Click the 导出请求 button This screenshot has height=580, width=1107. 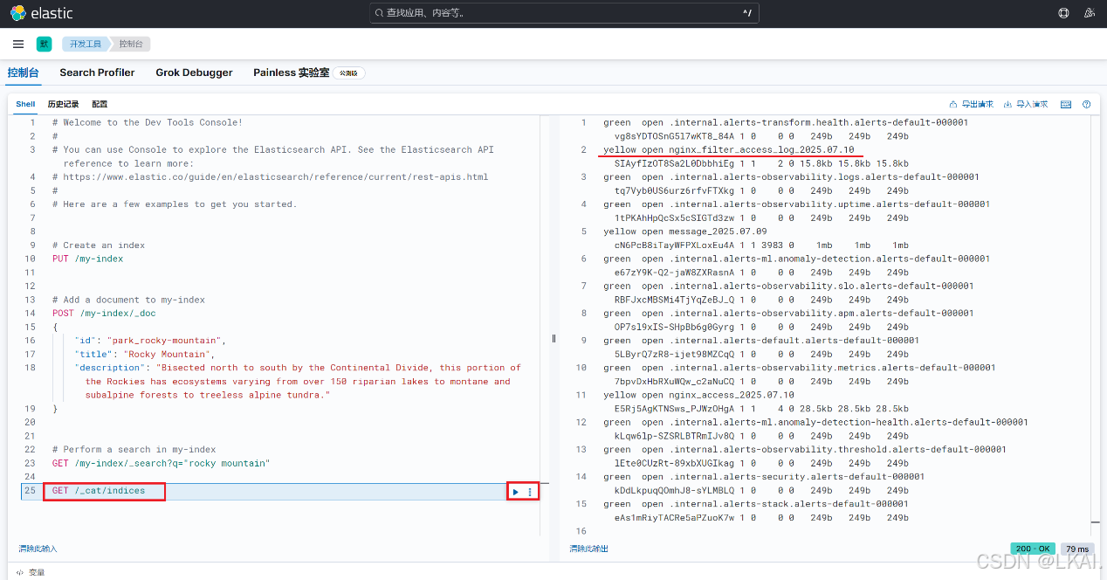click(972, 104)
